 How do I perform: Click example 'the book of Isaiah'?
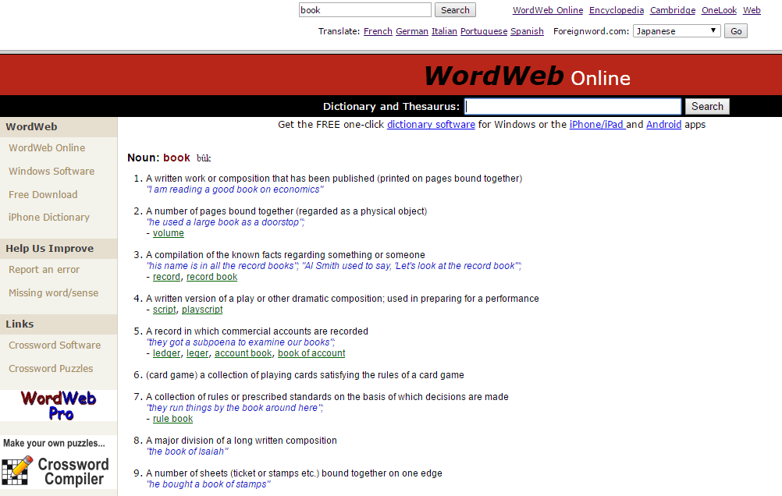(x=187, y=452)
